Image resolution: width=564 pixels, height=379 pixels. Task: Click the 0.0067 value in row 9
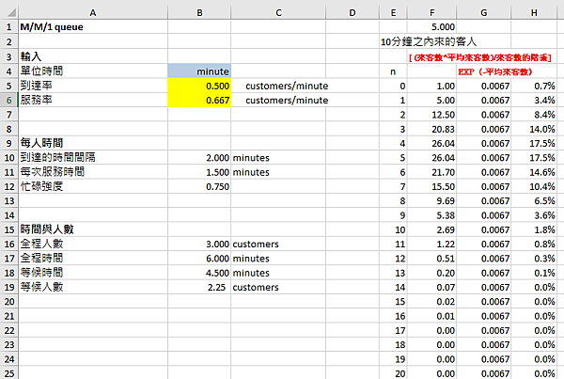tap(495, 144)
